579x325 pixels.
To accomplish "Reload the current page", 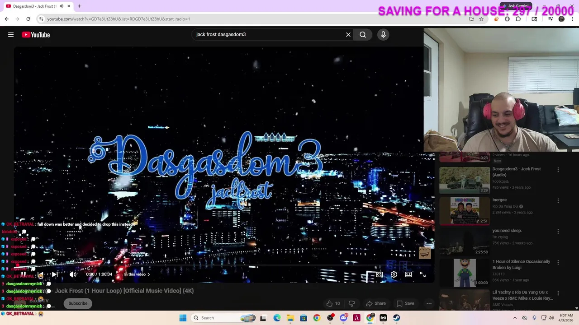I will point(28,19).
